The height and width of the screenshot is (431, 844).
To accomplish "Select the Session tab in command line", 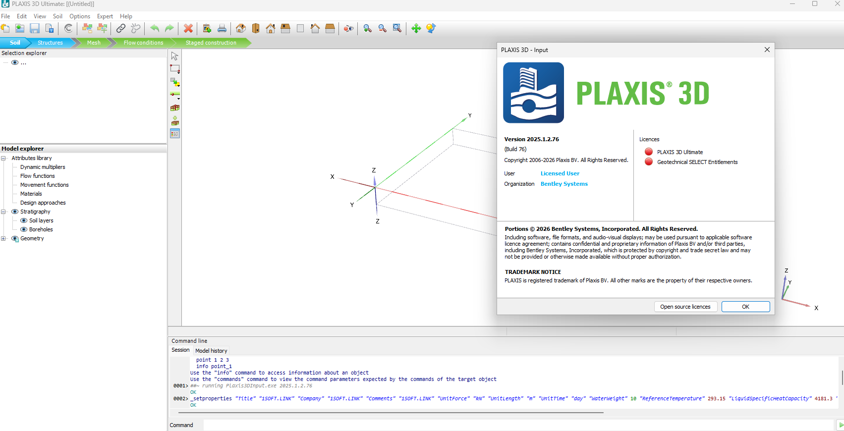I will coord(180,350).
